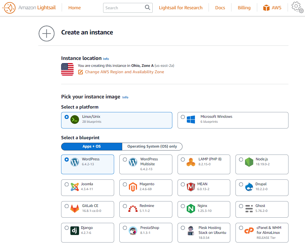Click the WordPress blueprint icon
305x246 pixels.
pos(75,162)
